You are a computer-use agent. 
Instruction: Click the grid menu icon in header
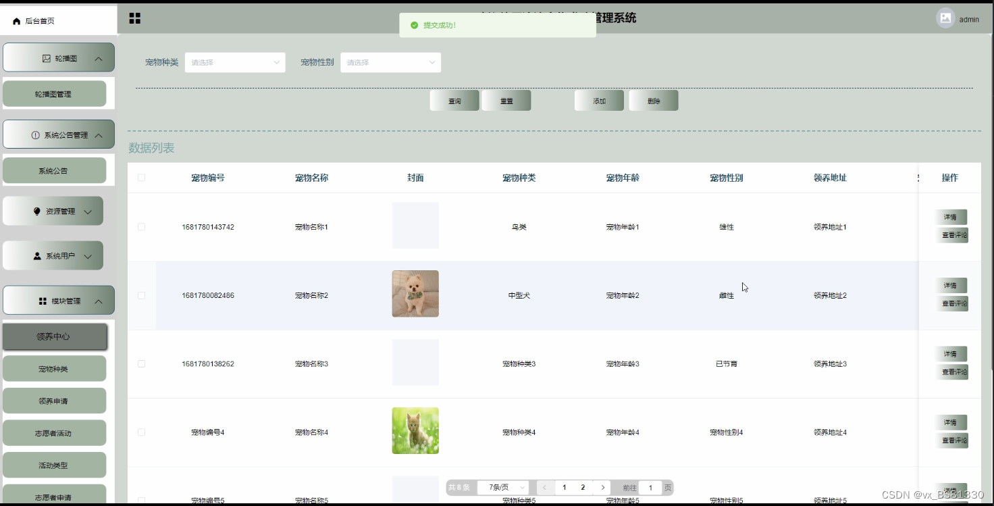(135, 18)
